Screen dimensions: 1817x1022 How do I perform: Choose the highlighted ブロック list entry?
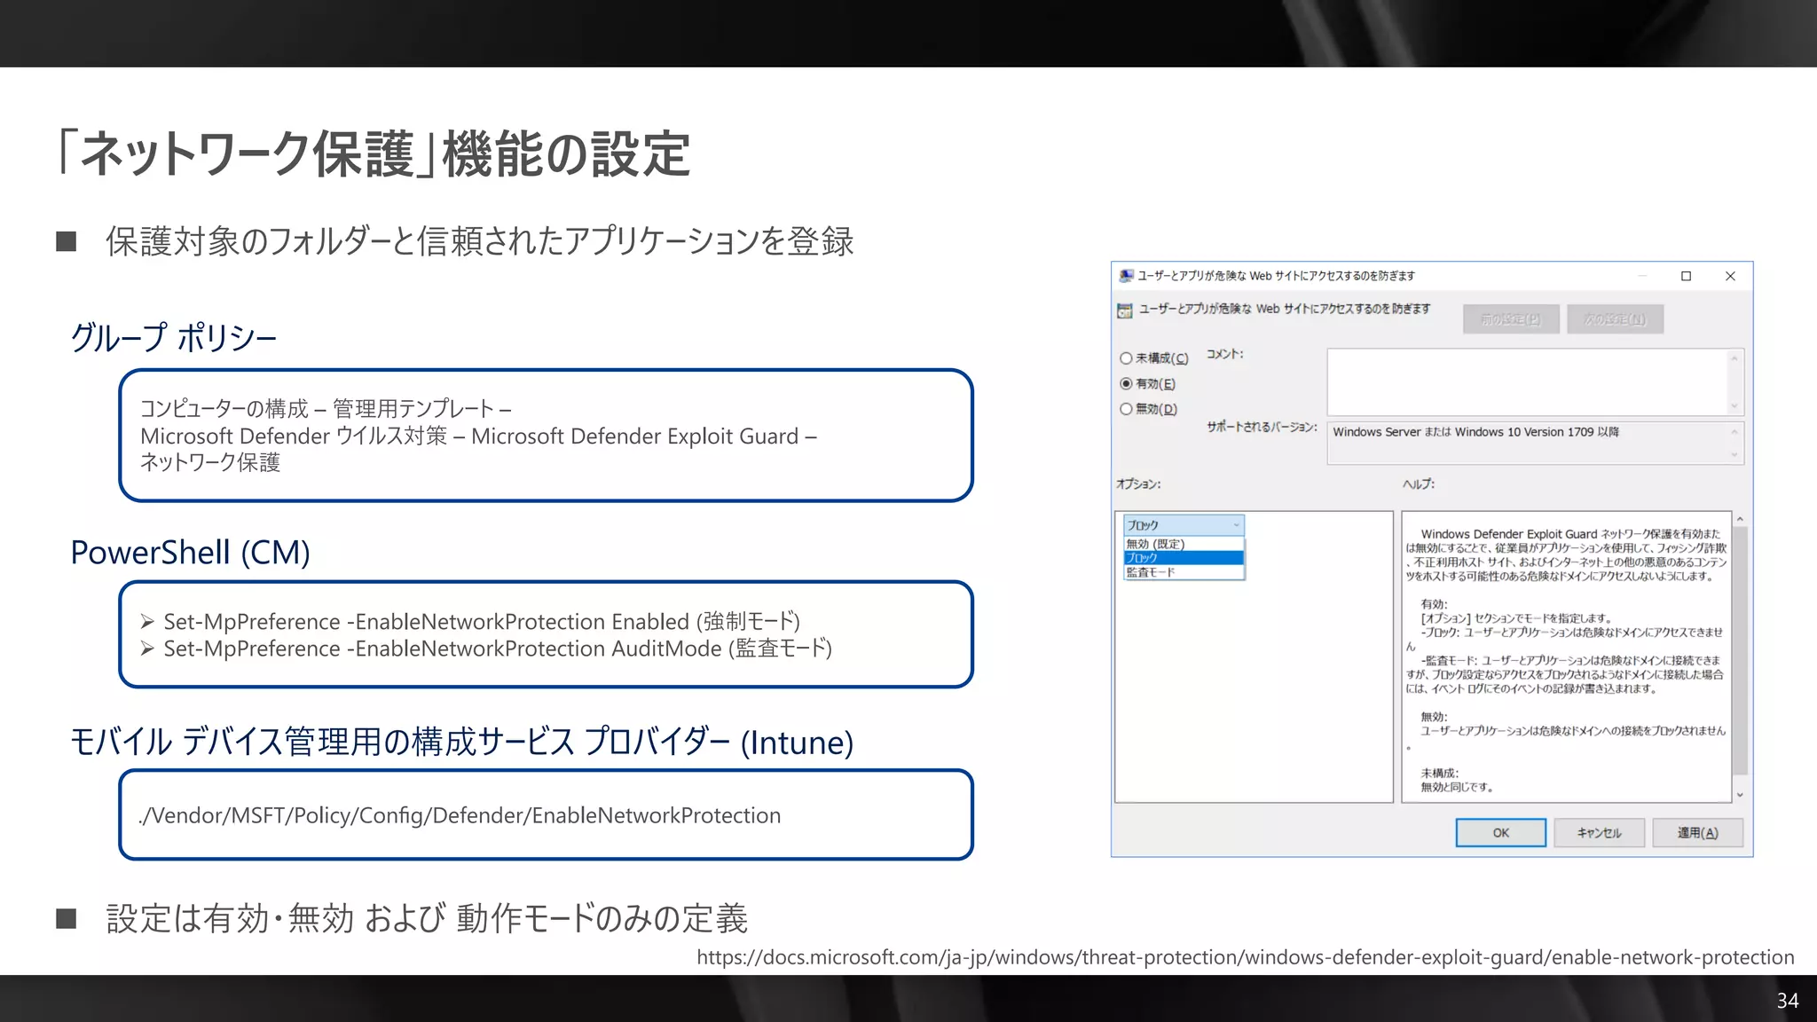pos(1184,558)
